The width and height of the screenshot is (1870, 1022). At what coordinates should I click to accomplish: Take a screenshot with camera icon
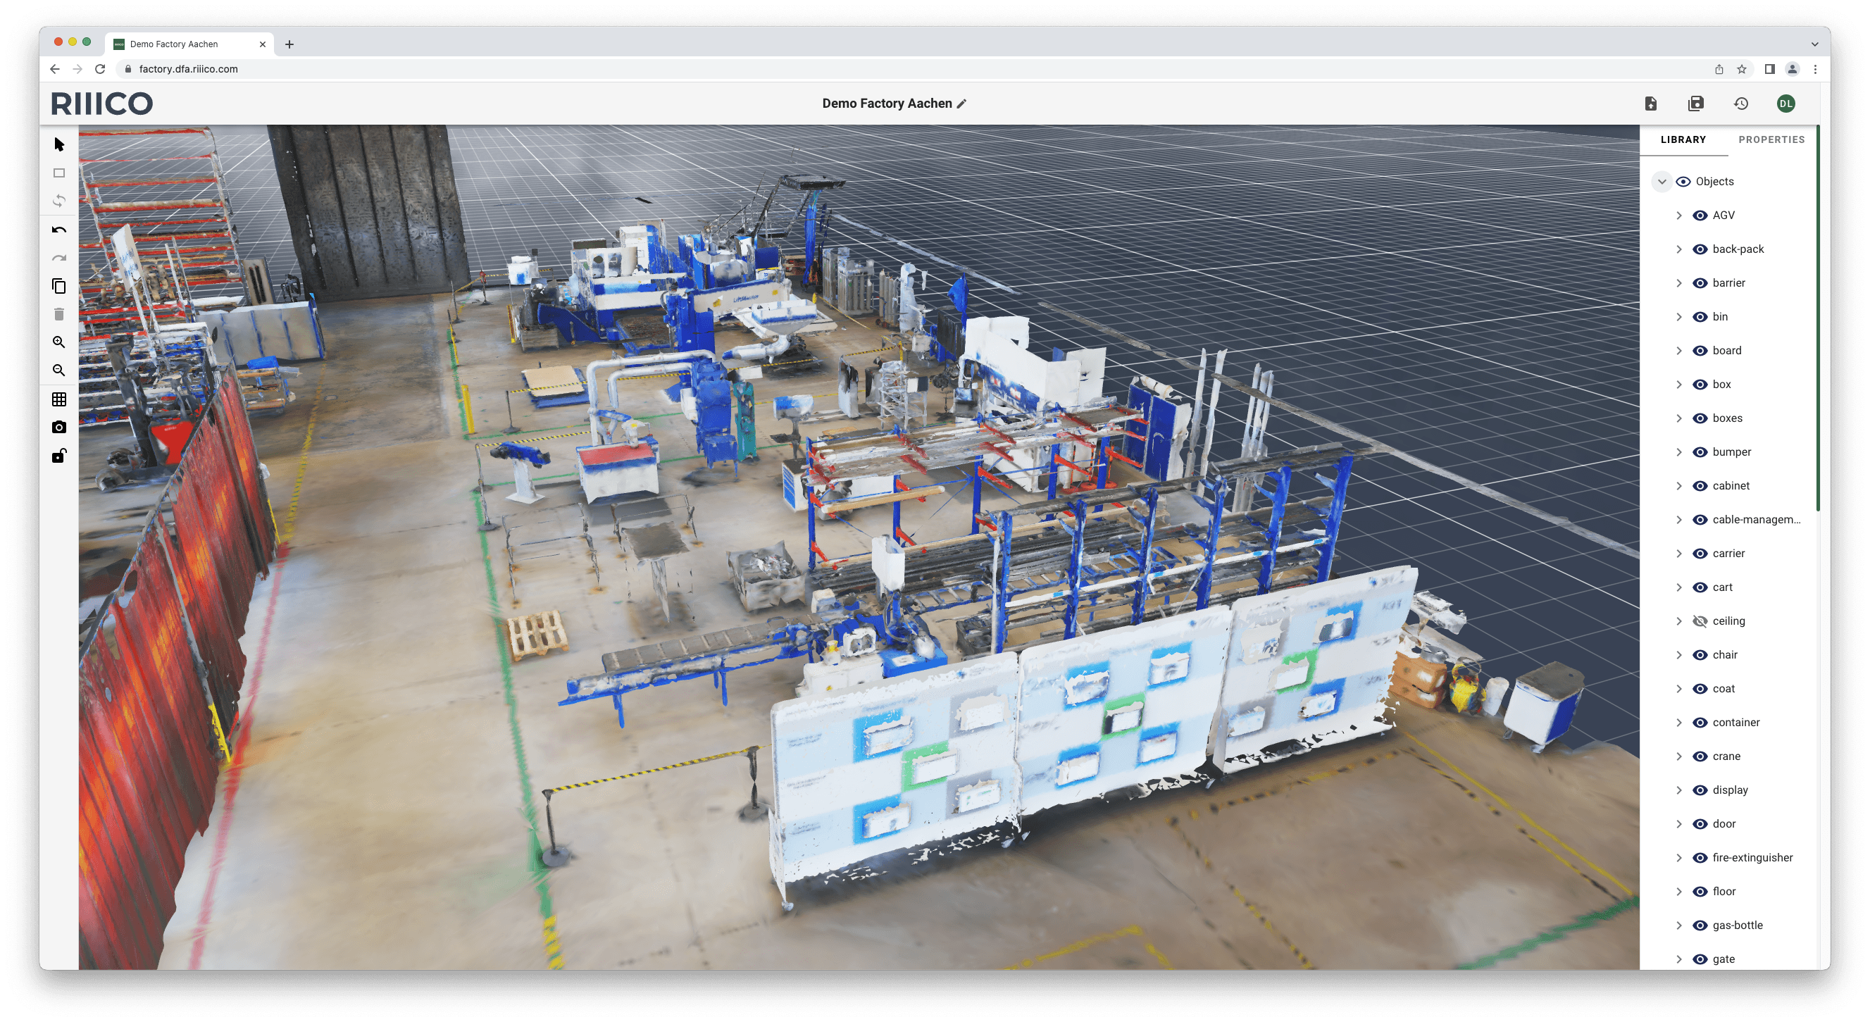coord(60,428)
